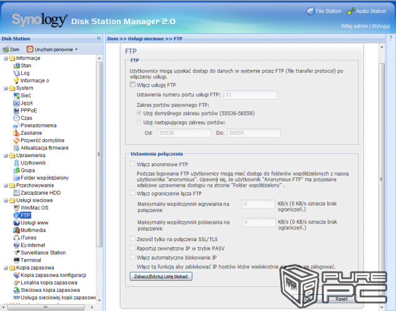The width and height of the screenshot is (396, 311).
Task: Select the Multimedia icon
Action: [x=17, y=230]
